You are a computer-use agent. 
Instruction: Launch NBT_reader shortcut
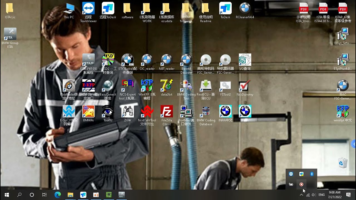167,62
